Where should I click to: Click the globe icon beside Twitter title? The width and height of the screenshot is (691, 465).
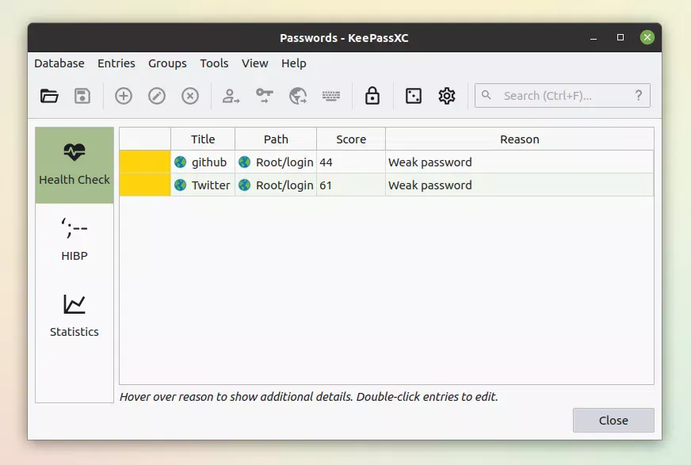click(x=180, y=185)
